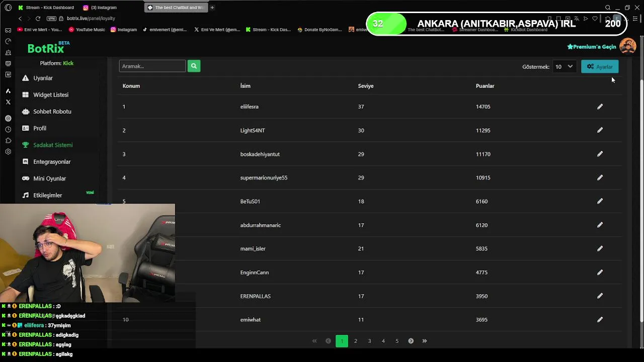The width and height of the screenshot is (644, 362).
Task: Open Widget Listesi in the sidebar
Action: click(x=50, y=95)
